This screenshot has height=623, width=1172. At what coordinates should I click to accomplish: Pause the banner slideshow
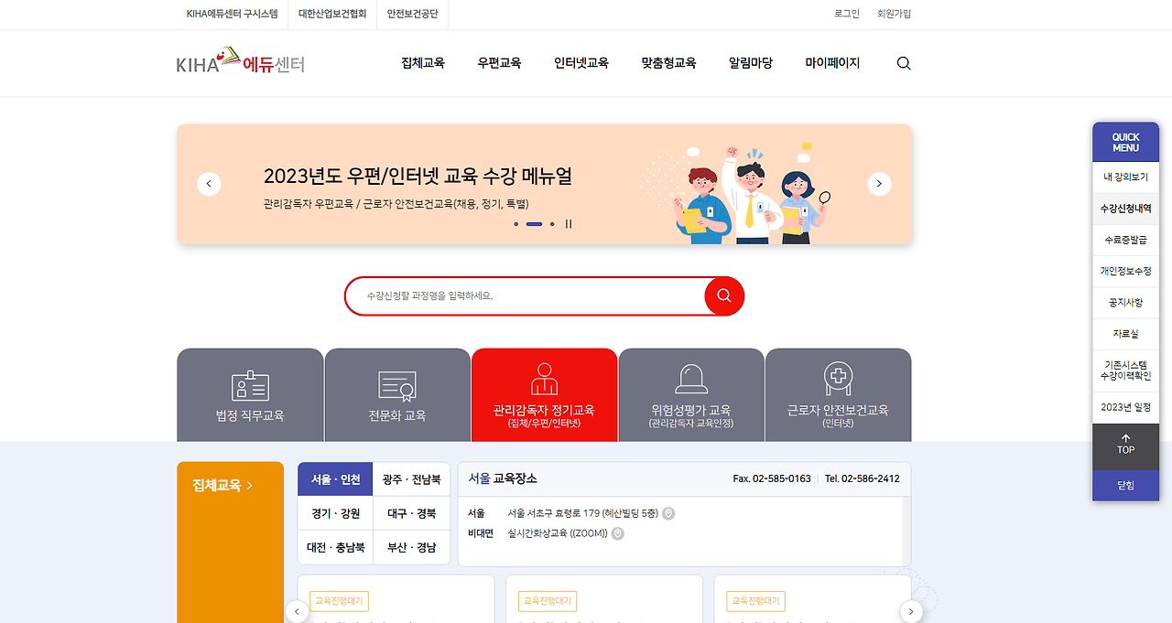coord(569,223)
